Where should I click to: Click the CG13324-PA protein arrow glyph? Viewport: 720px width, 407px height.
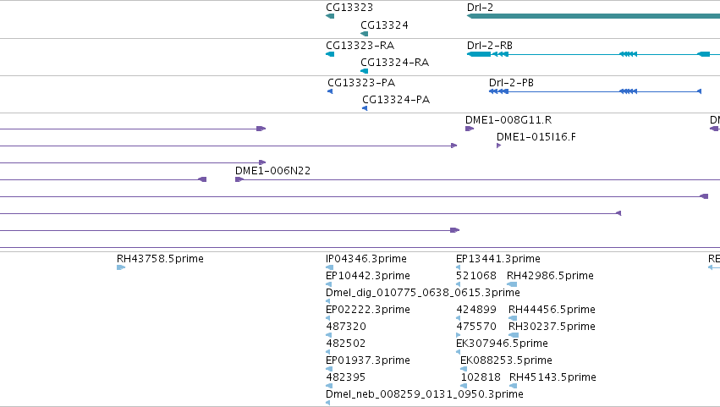365,108
